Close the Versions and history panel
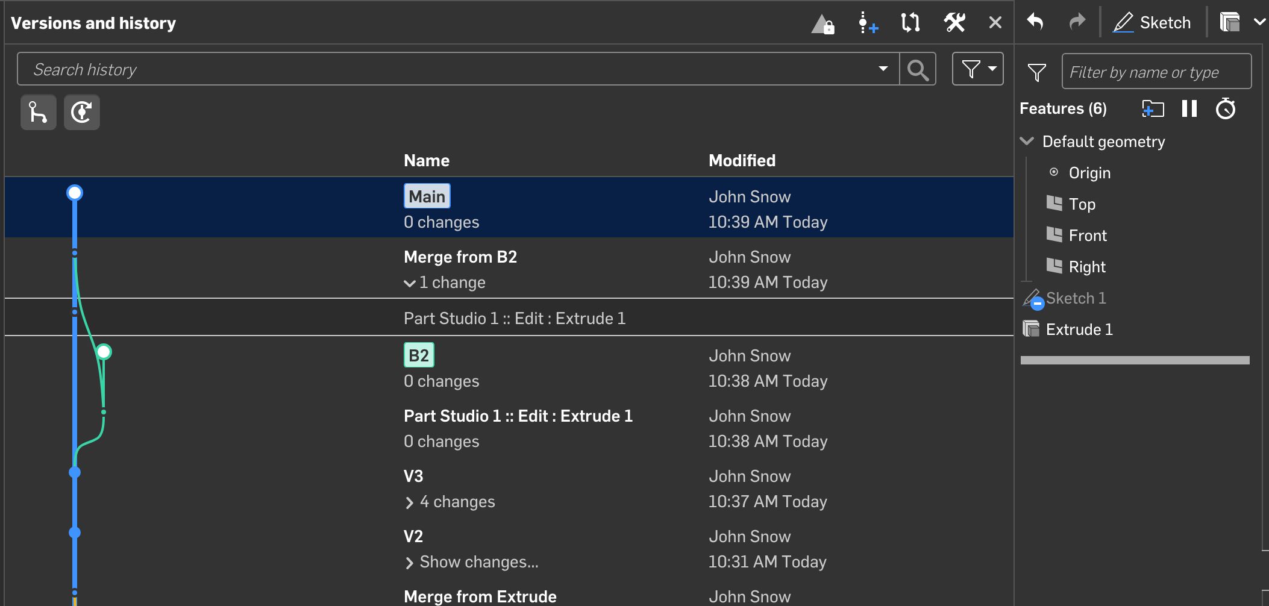 pyautogui.click(x=995, y=23)
